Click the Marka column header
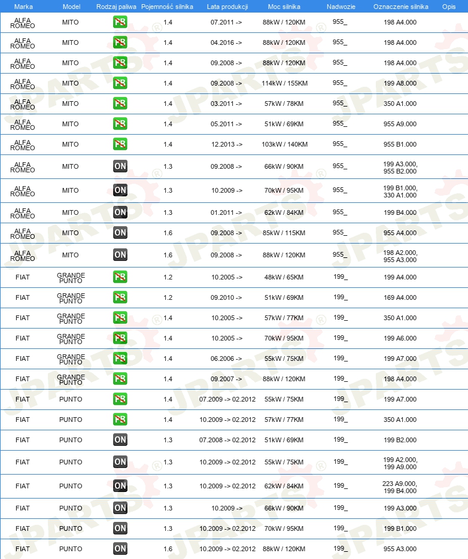The width and height of the screenshot is (468, 559). [23, 7]
